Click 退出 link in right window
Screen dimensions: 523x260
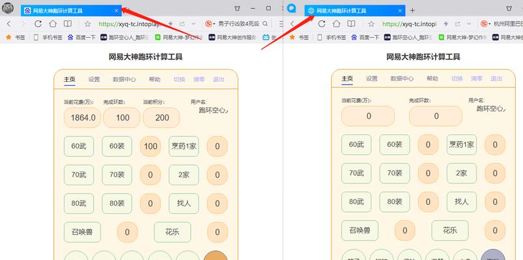tap(496, 79)
